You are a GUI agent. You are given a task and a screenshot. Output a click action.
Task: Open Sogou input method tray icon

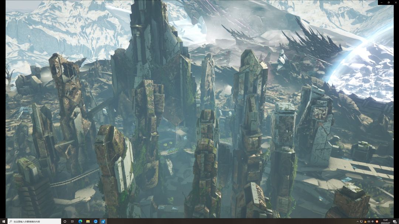click(377, 221)
